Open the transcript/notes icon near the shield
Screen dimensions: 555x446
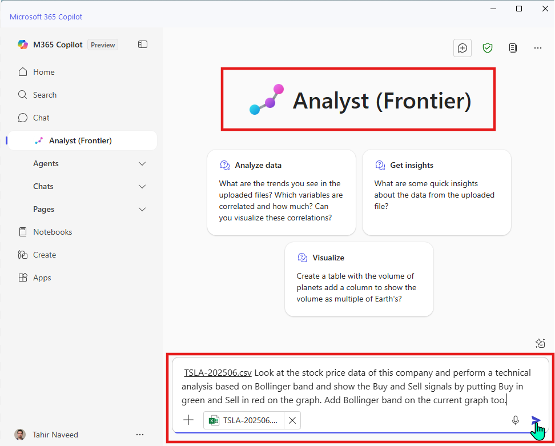tap(513, 48)
